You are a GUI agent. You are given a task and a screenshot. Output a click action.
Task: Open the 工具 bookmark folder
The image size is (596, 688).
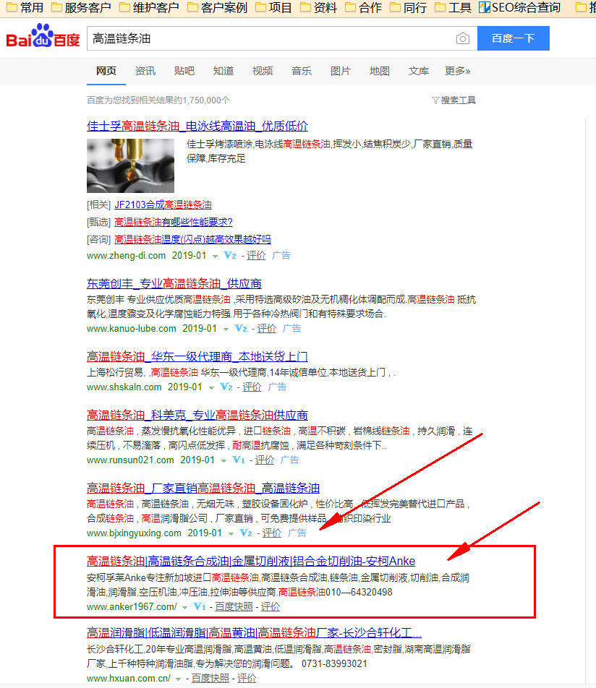tap(454, 7)
